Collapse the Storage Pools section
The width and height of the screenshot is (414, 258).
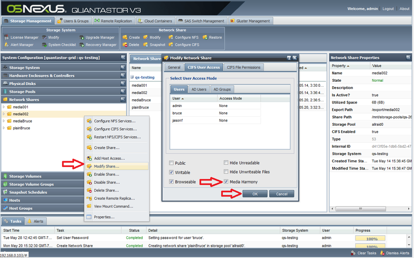pyautogui.click(x=123, y=92)
